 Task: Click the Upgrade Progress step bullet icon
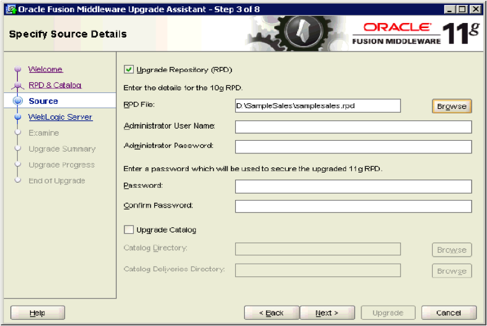click(x=18, y=164)
